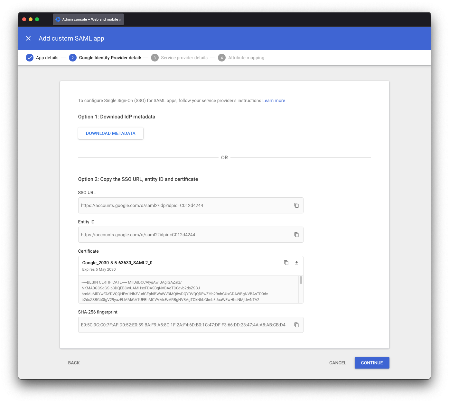Click the BACK button
449x403 pixels.
[x=74, y=363]
